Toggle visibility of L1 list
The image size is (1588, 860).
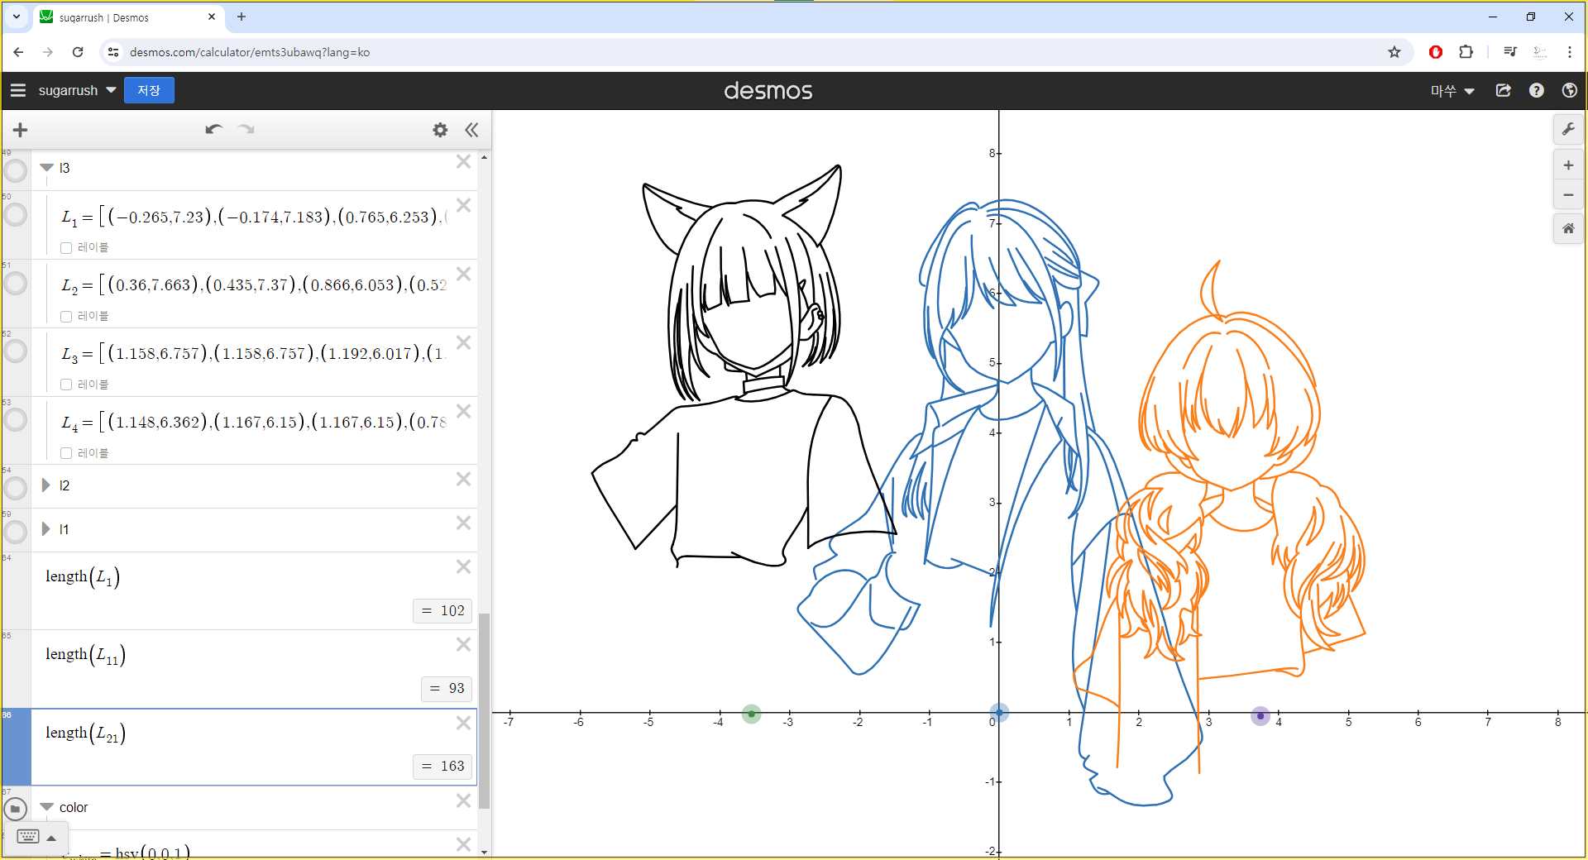coord(16,215)
